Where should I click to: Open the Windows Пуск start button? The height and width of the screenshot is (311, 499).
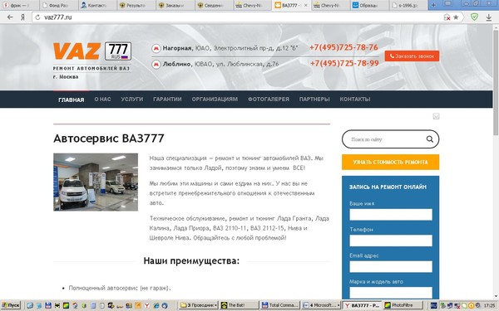tap(11, 305)
